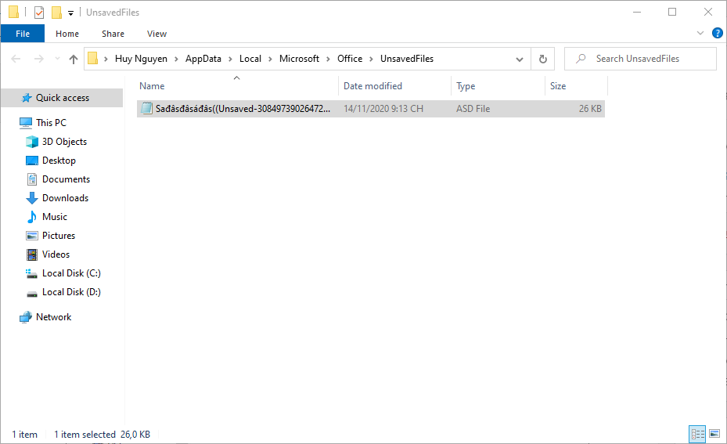Click the Downloads arrow icon
The width and height of the screenshot is (727, 444).
point(32,198)
